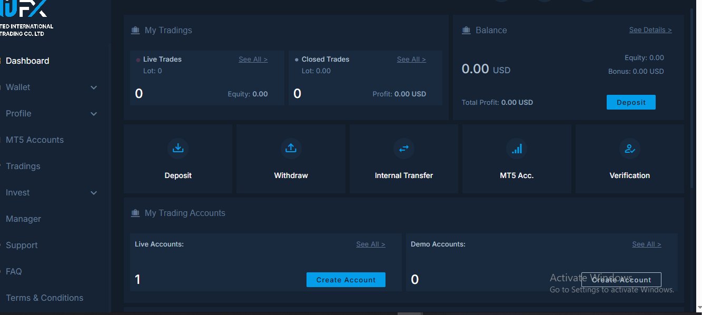Click the briefcase icon beside My Trading Accounts
The width and height of the screenshot is (702, 315).
pyautogui.click(x=135, y=213)
